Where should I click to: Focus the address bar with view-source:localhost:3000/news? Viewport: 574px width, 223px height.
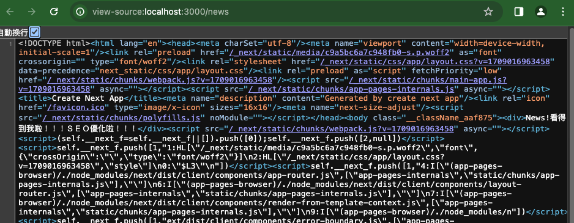pyautogui.click(x=286, y=12)
